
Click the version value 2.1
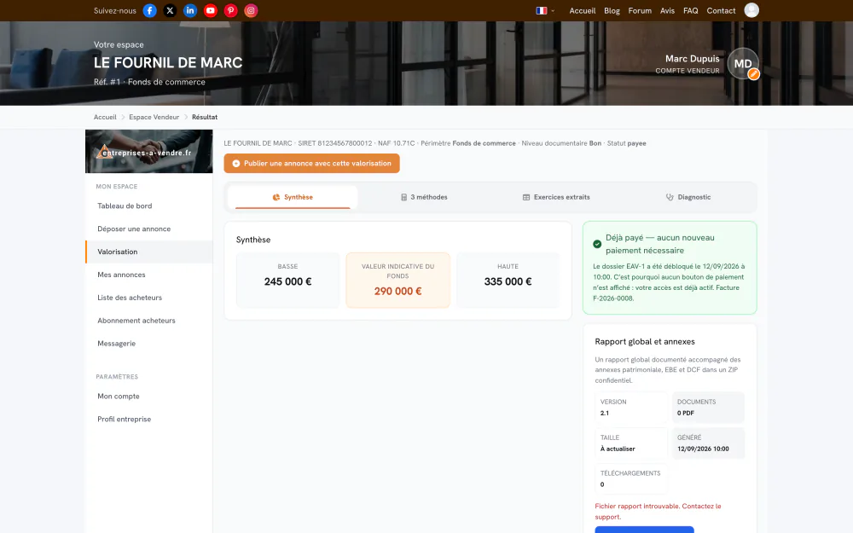pos(605,413)
